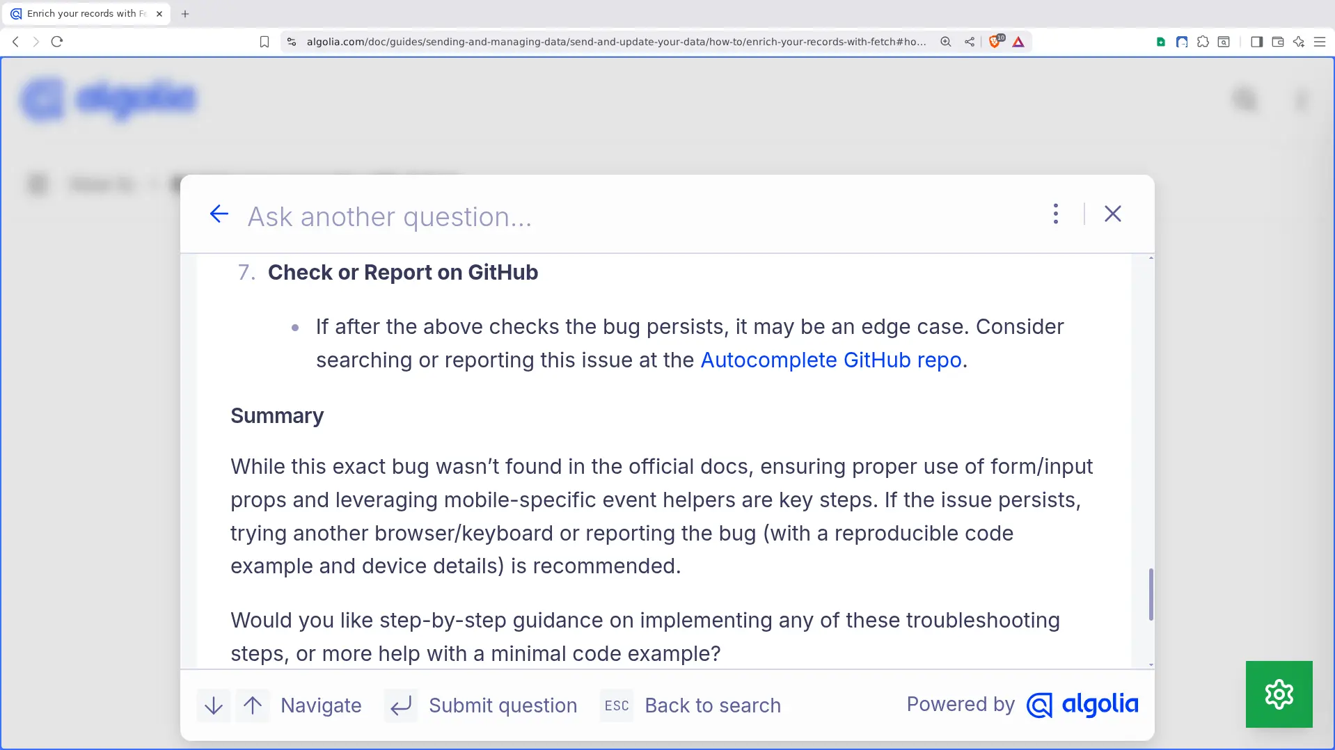The width and height of the screenshot is (1335, 750).
Task: Go back with the dialog's arrow button
Action: coord(219,214)
